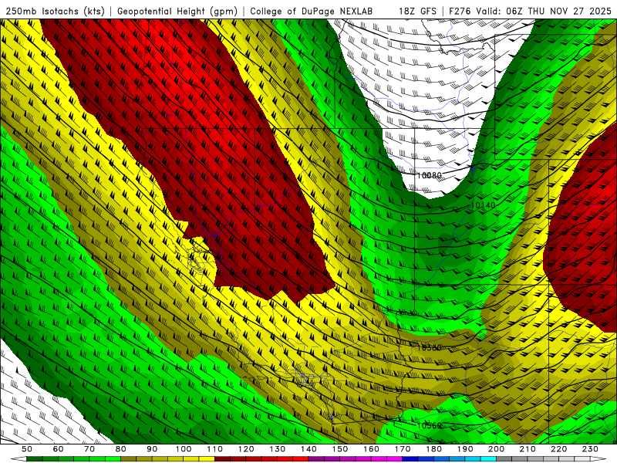Pick the darkest green swatch starting the scale

pos(35,458)
